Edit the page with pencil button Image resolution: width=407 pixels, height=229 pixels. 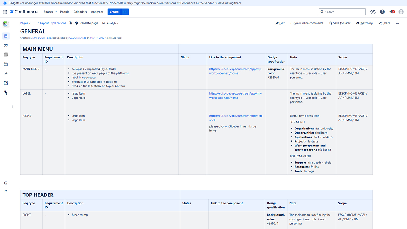[280, 23]
